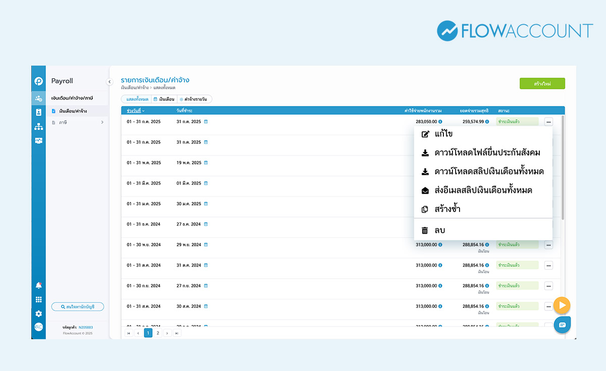Open the employee ID card sidebar icon

38,113
